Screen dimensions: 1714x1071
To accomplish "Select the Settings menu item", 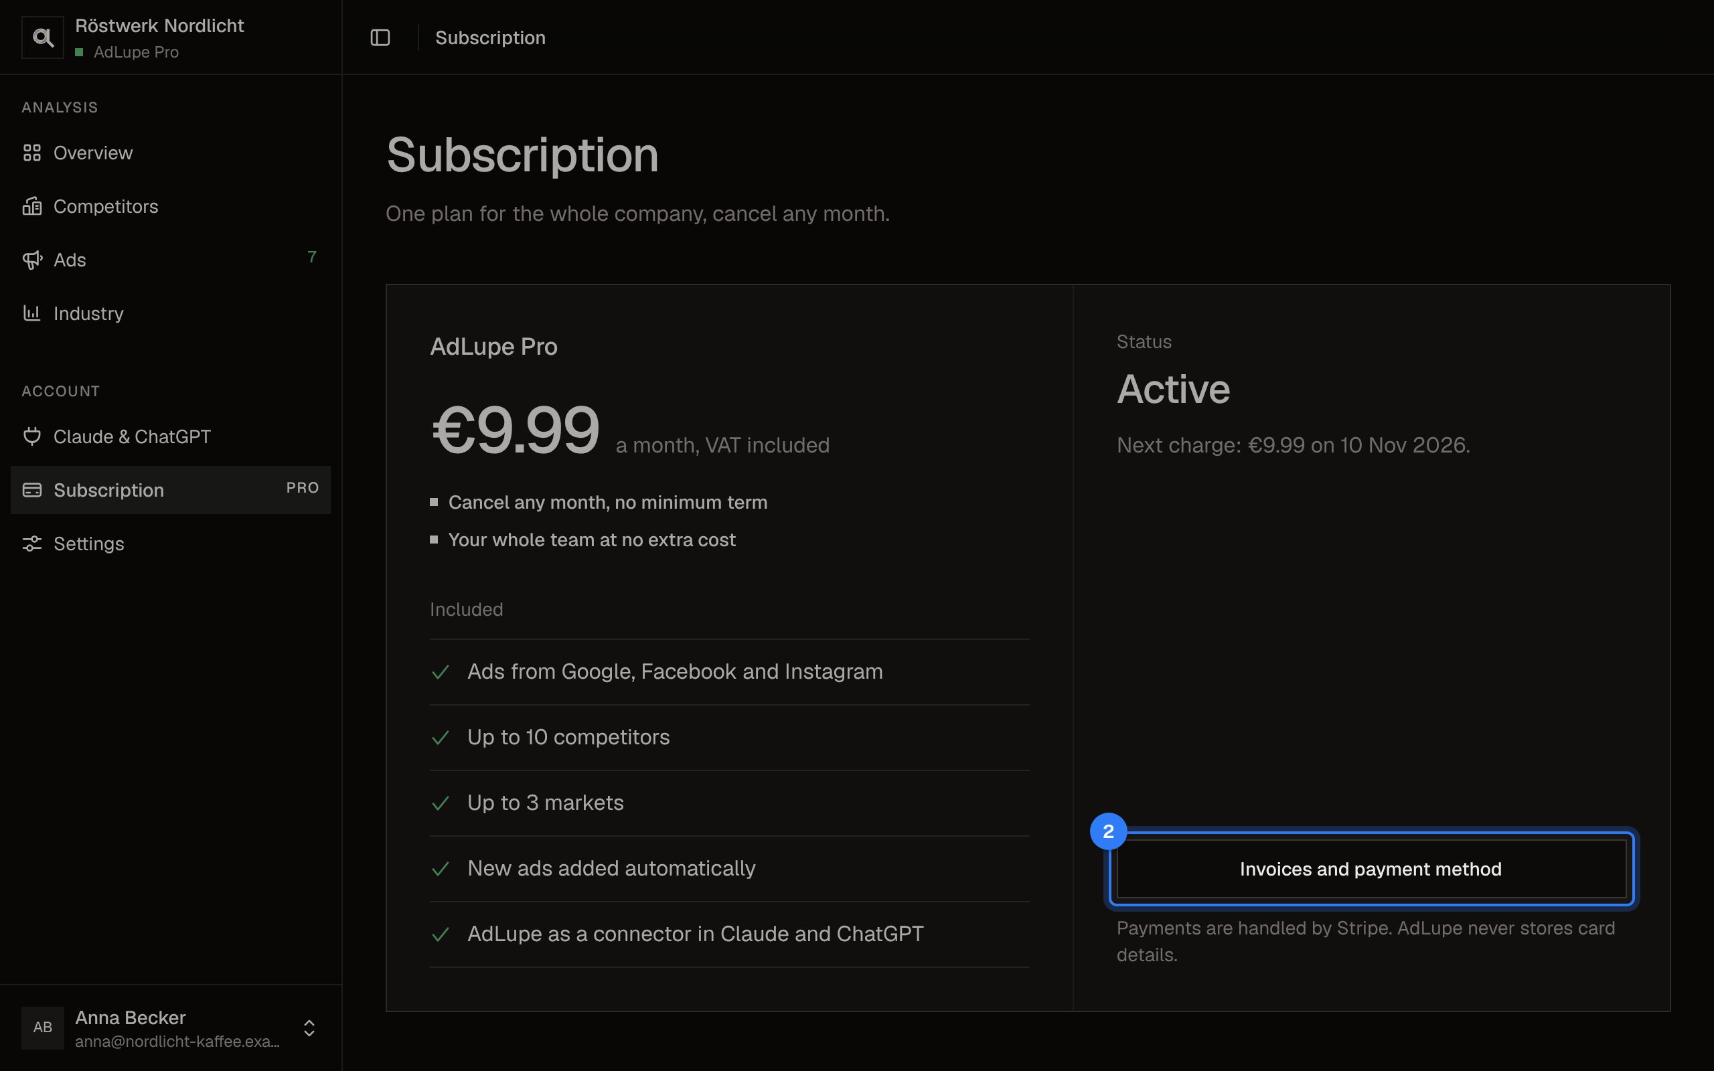I will (x=171, y=544).
